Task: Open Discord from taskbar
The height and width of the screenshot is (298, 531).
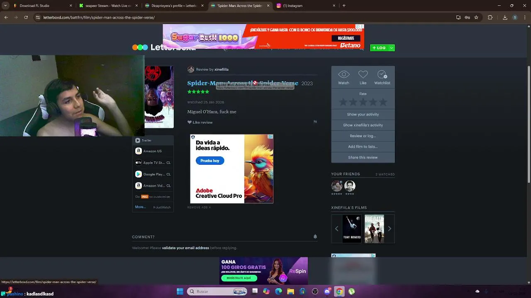Action: point(327,291)
